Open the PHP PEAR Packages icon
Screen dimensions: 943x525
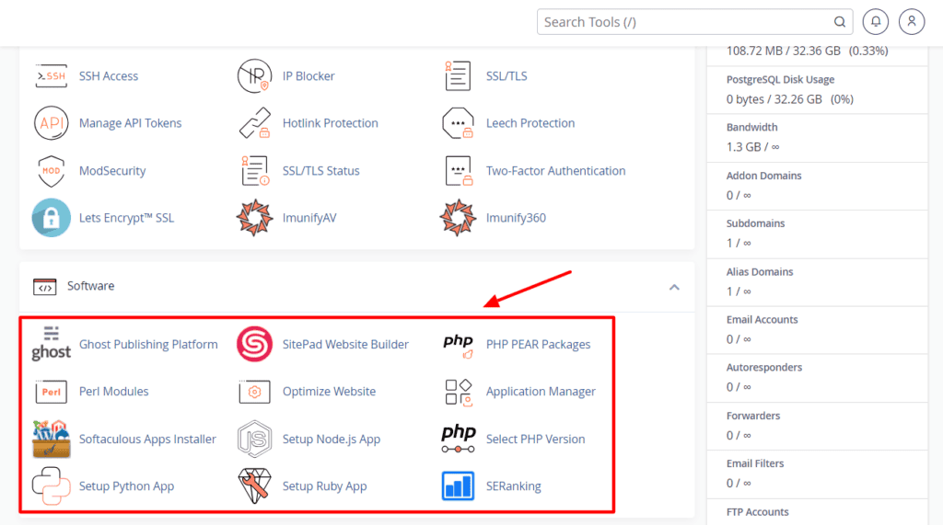pyautogui.click(x=458, y=345)
